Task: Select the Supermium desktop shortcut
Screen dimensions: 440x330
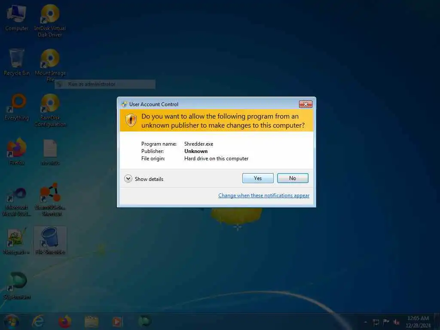Action: pyautogui.click(x=17, y=286)
